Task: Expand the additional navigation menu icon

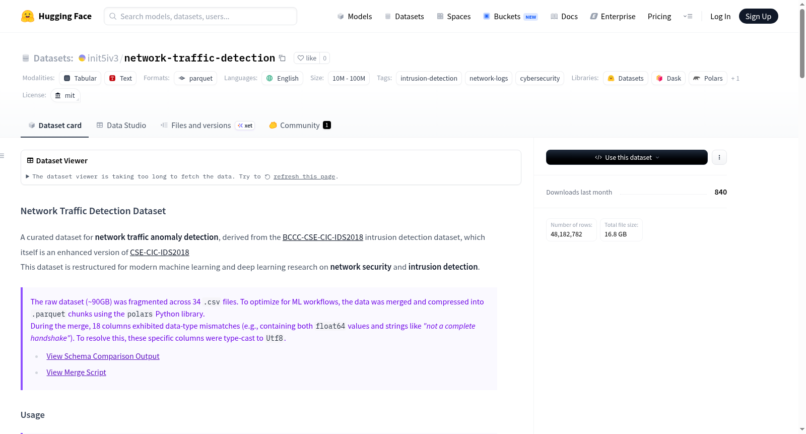Action: click(688, 16)
